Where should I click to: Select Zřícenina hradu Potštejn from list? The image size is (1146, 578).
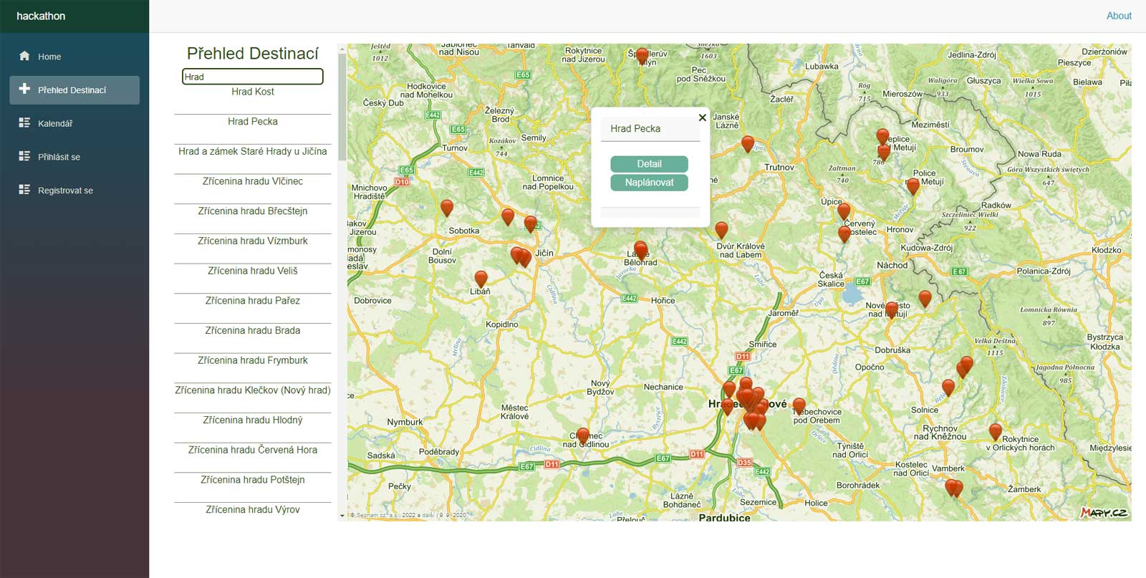(252, 480)
